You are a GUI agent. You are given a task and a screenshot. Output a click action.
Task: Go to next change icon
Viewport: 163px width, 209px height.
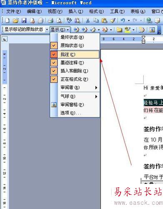point(85,30)
